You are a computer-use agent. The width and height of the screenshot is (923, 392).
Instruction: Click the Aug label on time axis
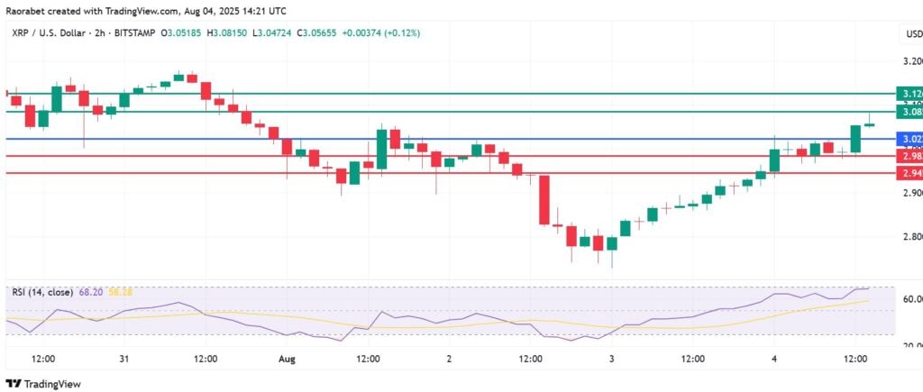point(287,358)
